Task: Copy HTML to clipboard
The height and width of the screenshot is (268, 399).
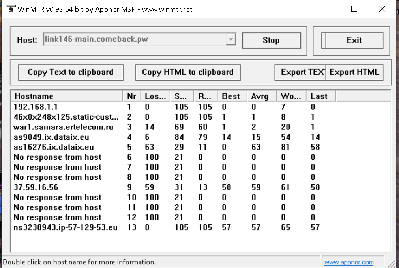Action: coord(188,72)
